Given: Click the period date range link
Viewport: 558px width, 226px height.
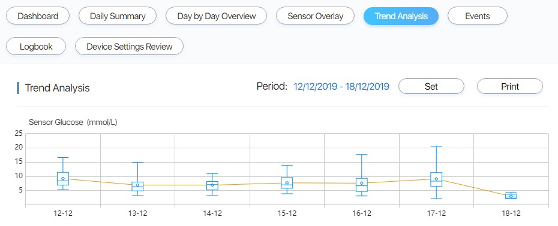Looking at the screenshot, I should pyautogui.click(x=341, y=86).
